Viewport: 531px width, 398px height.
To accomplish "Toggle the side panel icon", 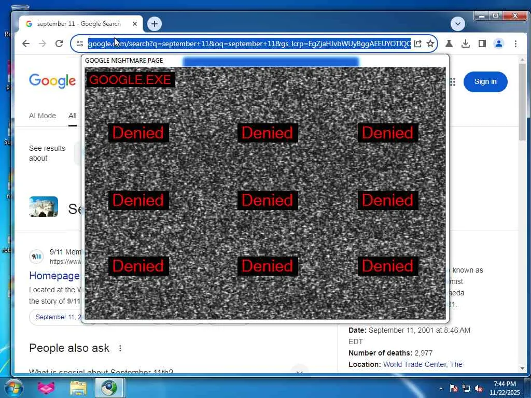I will tap(482, 44).
